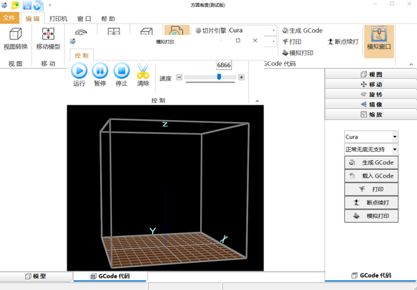
Task: Click 断点续打 in the ribbon
Action: [342, 42]
